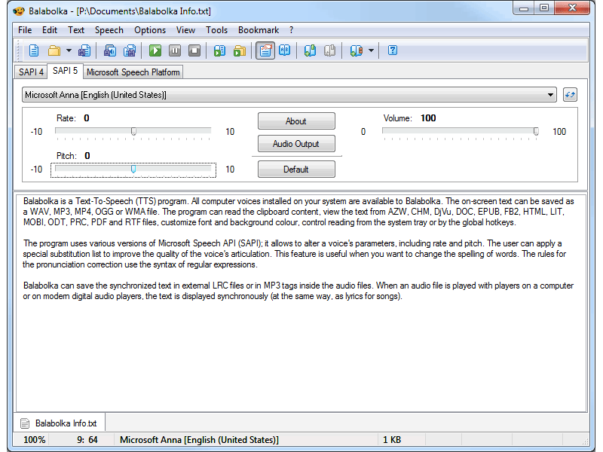Click the Named Bookmarks book icon
Screen dimensions: 603x452
[356, 50]
